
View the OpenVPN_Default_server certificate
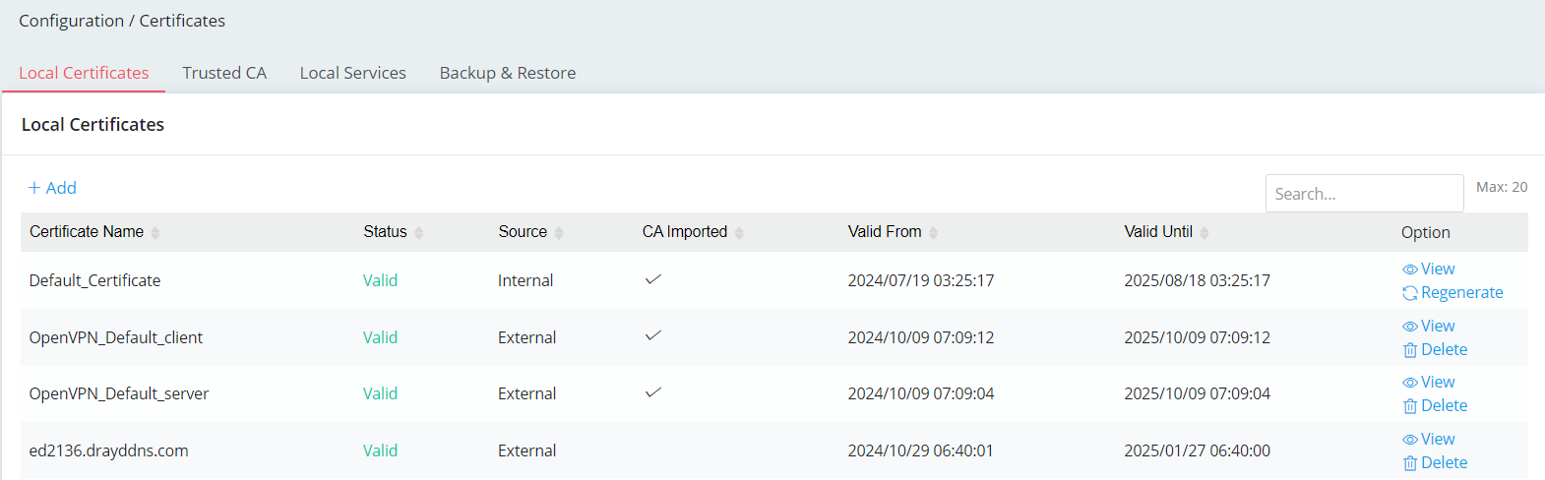(x=1428, y=382)
